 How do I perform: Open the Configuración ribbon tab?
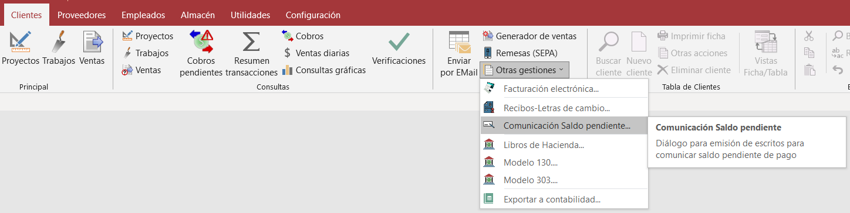[x=313, y=15]
